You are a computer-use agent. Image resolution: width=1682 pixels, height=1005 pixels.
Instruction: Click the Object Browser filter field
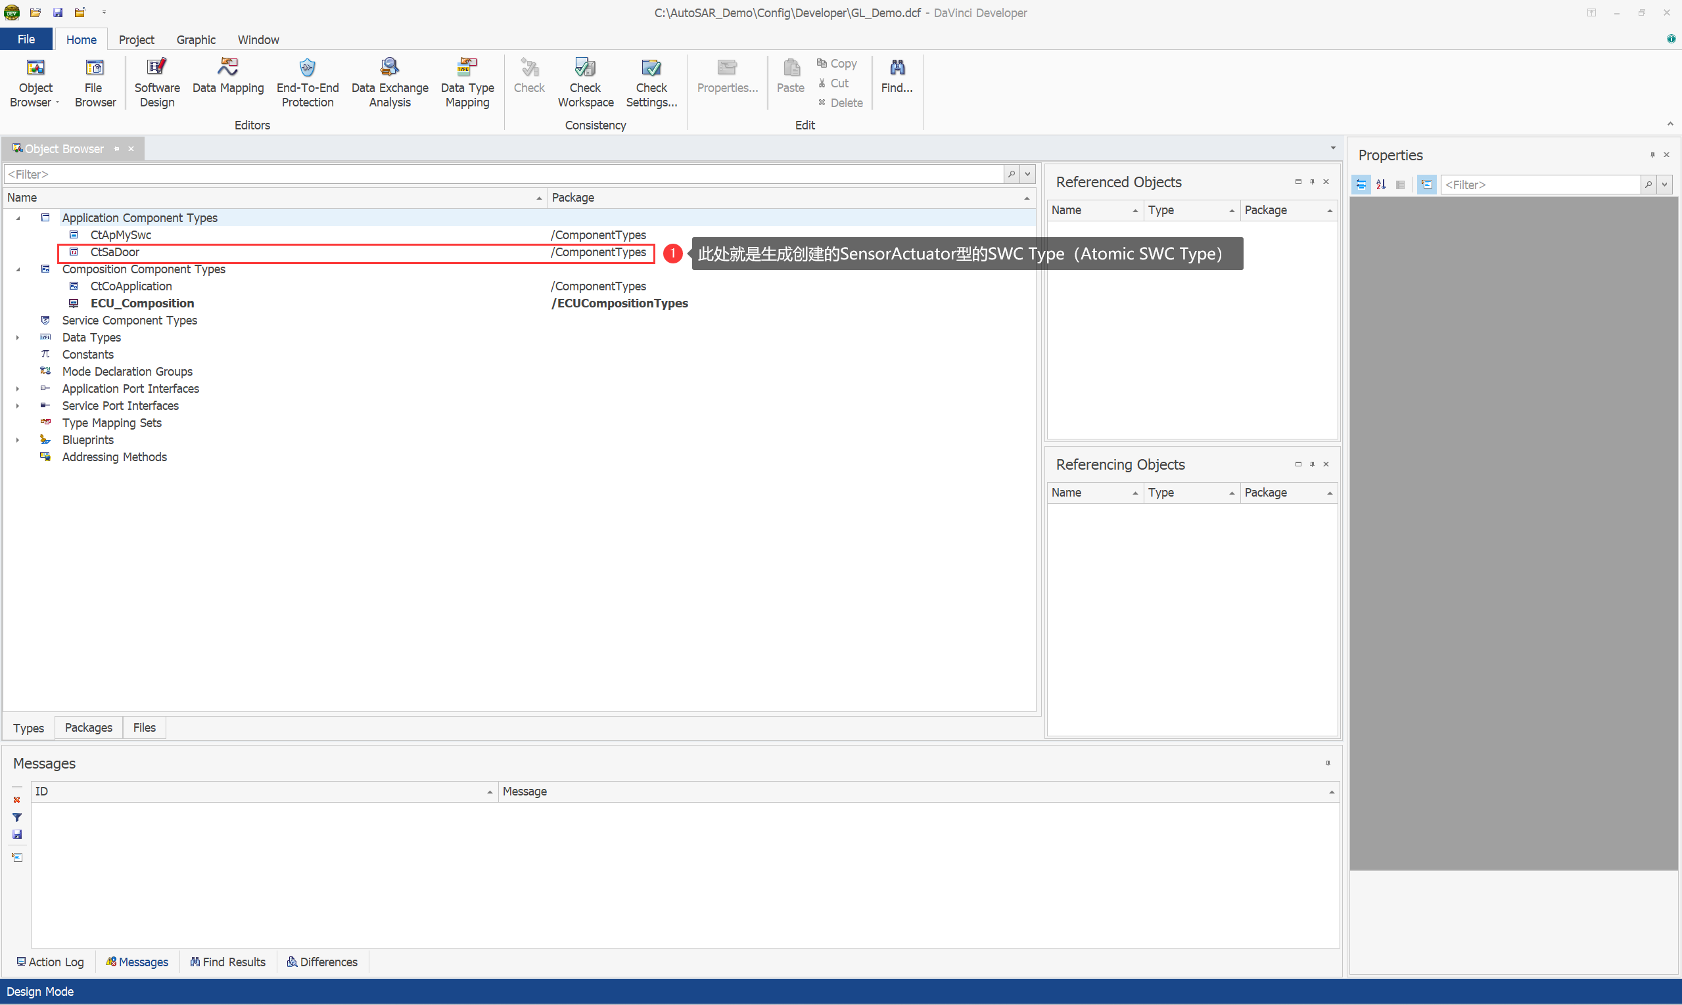[502, 174]
